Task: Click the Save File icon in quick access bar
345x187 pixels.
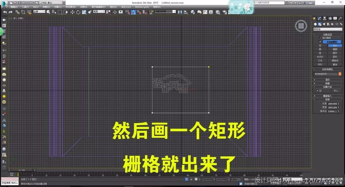Action: [20, 3]
